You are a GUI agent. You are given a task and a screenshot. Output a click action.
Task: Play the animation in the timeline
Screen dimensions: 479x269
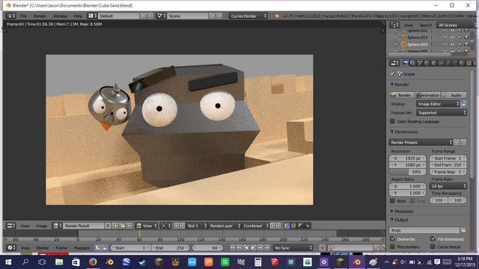point(253,247)
